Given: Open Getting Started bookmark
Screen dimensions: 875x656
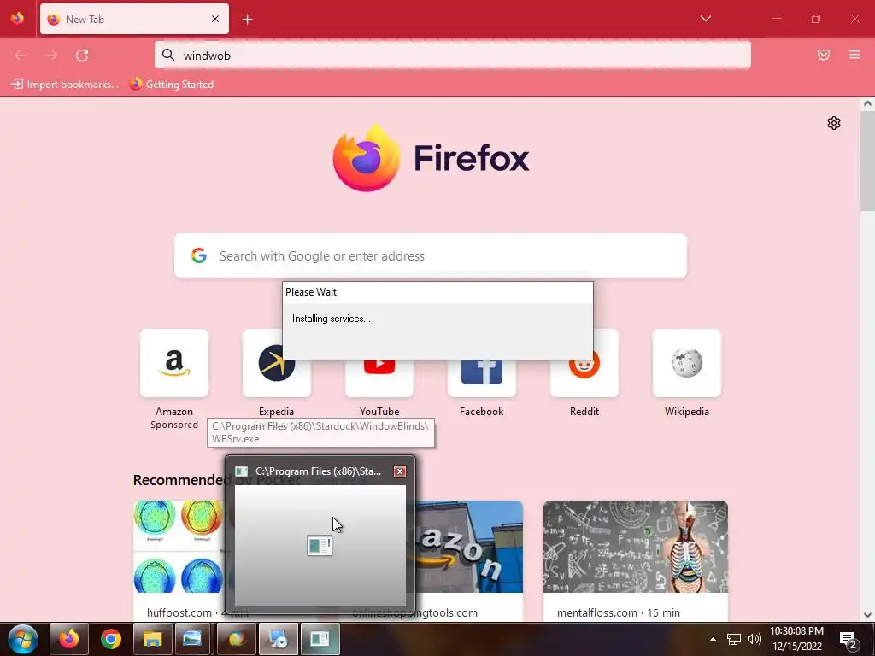Looking at the screenshot, I should point(172,85).
